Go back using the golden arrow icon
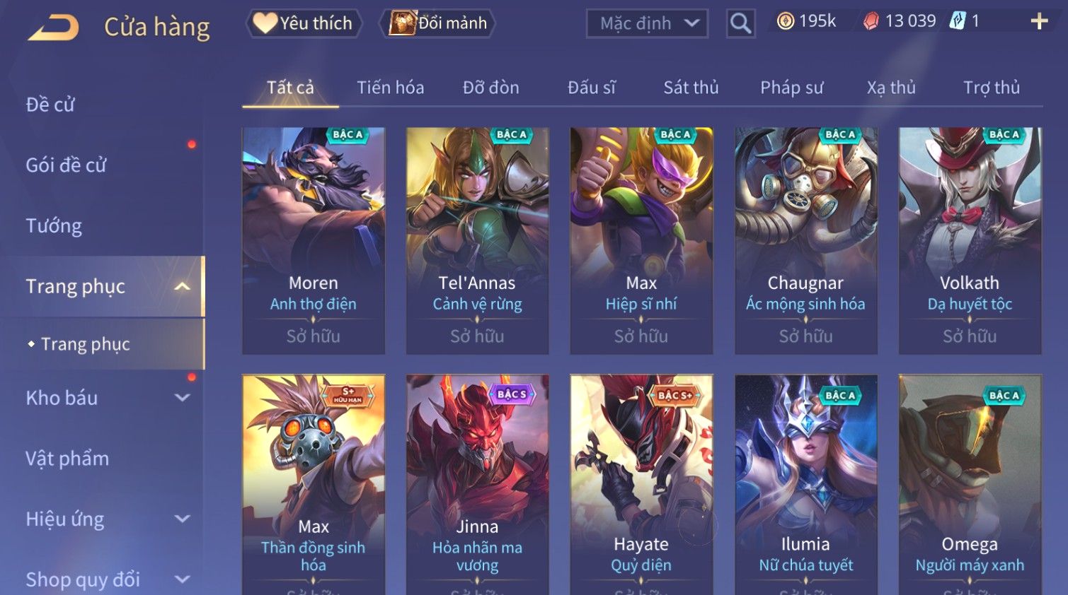Image resolution: width=1068 pixels, height=595 pixels. [54, 28]
